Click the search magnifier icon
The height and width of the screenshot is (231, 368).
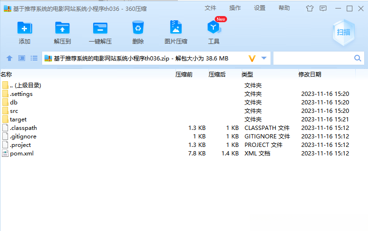coord(358,58)
